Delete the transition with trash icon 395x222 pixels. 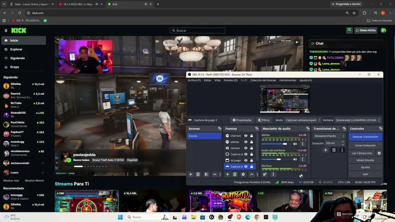pos(334,150)
